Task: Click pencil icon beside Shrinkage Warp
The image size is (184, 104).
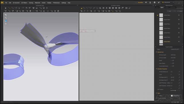Action: 179,80
